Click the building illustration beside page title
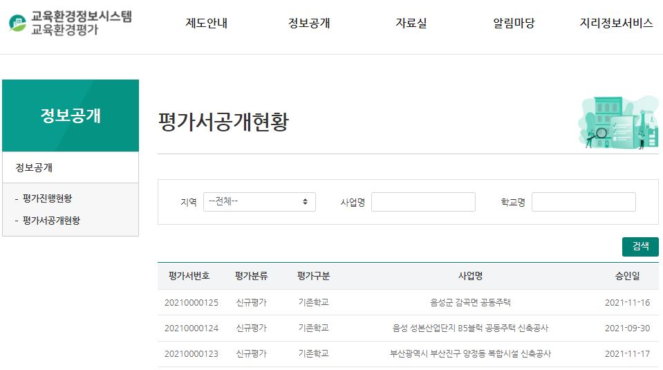This screenshot has height=370, width=663. [618, 122]
